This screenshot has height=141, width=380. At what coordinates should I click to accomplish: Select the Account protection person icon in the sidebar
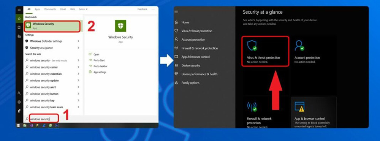(x=176, y=39)
